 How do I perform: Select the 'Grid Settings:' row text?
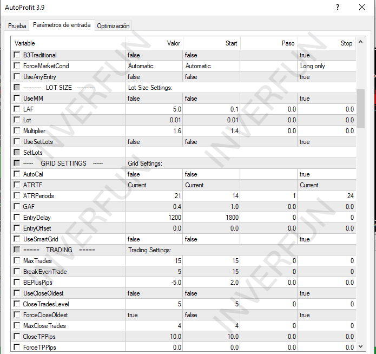pos(145,163)
